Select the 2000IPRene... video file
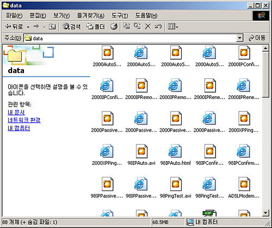This screenshot has width=272, height=228. (x=209, y=89)
